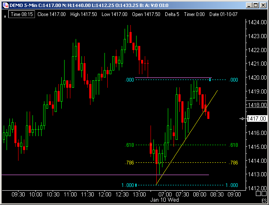
Task: Click the 12:00 time axis label
Action: (x=105, y=194)
